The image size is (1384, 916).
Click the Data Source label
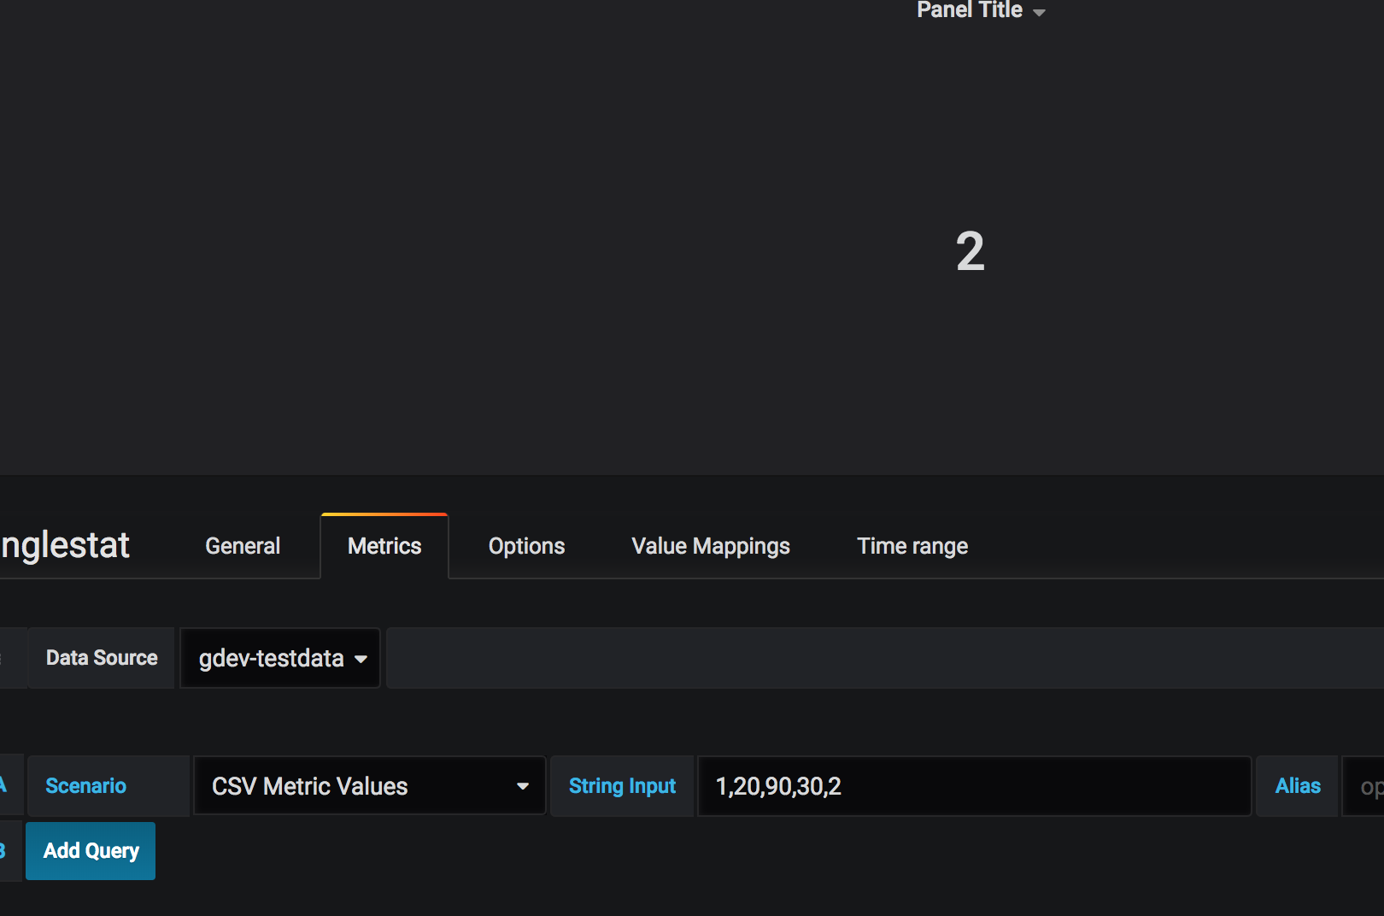(102, 658)
